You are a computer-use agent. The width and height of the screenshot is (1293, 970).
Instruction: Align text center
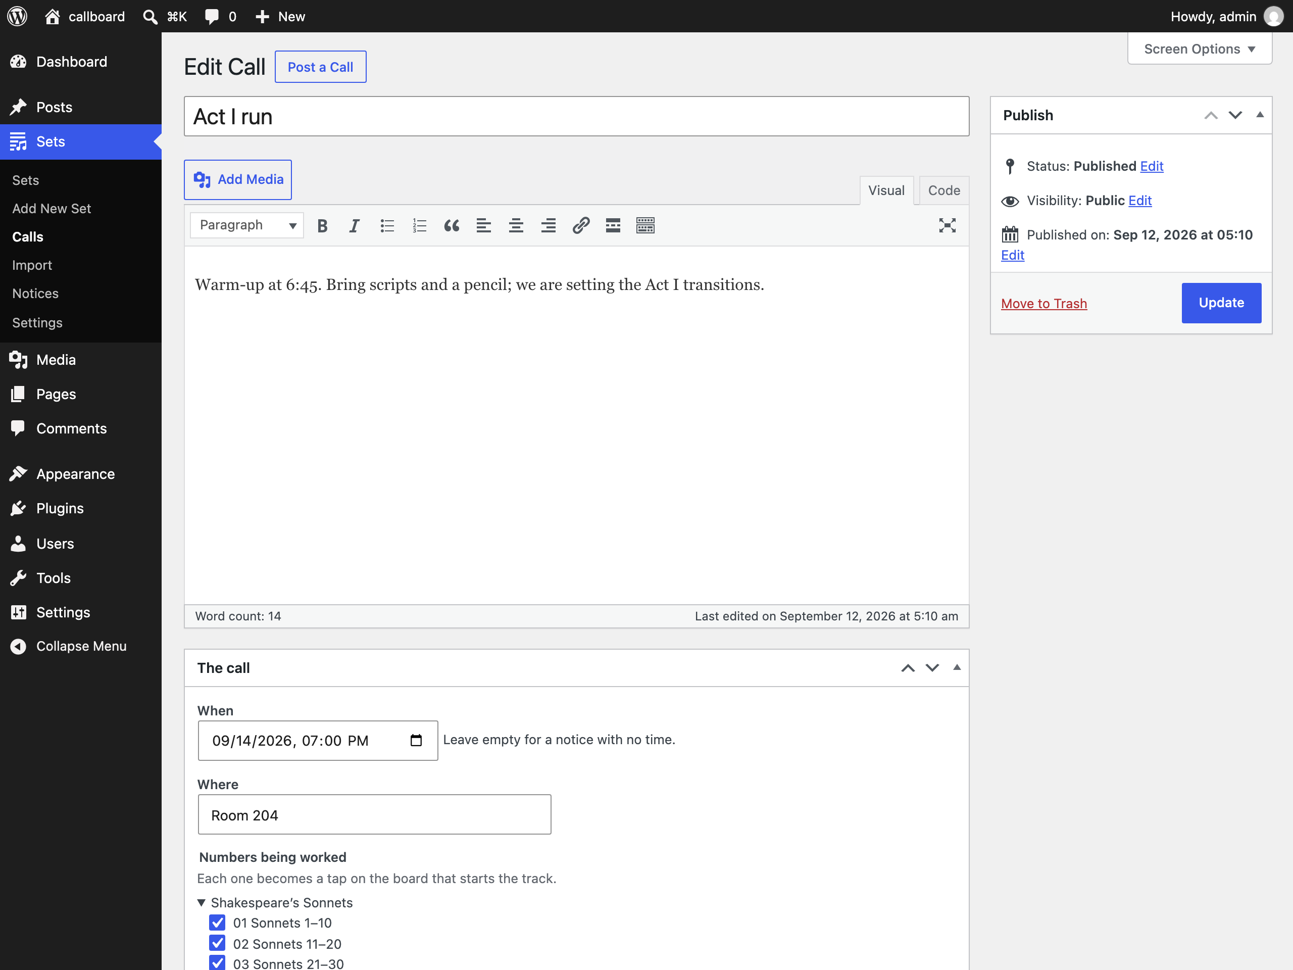(516, 226)
